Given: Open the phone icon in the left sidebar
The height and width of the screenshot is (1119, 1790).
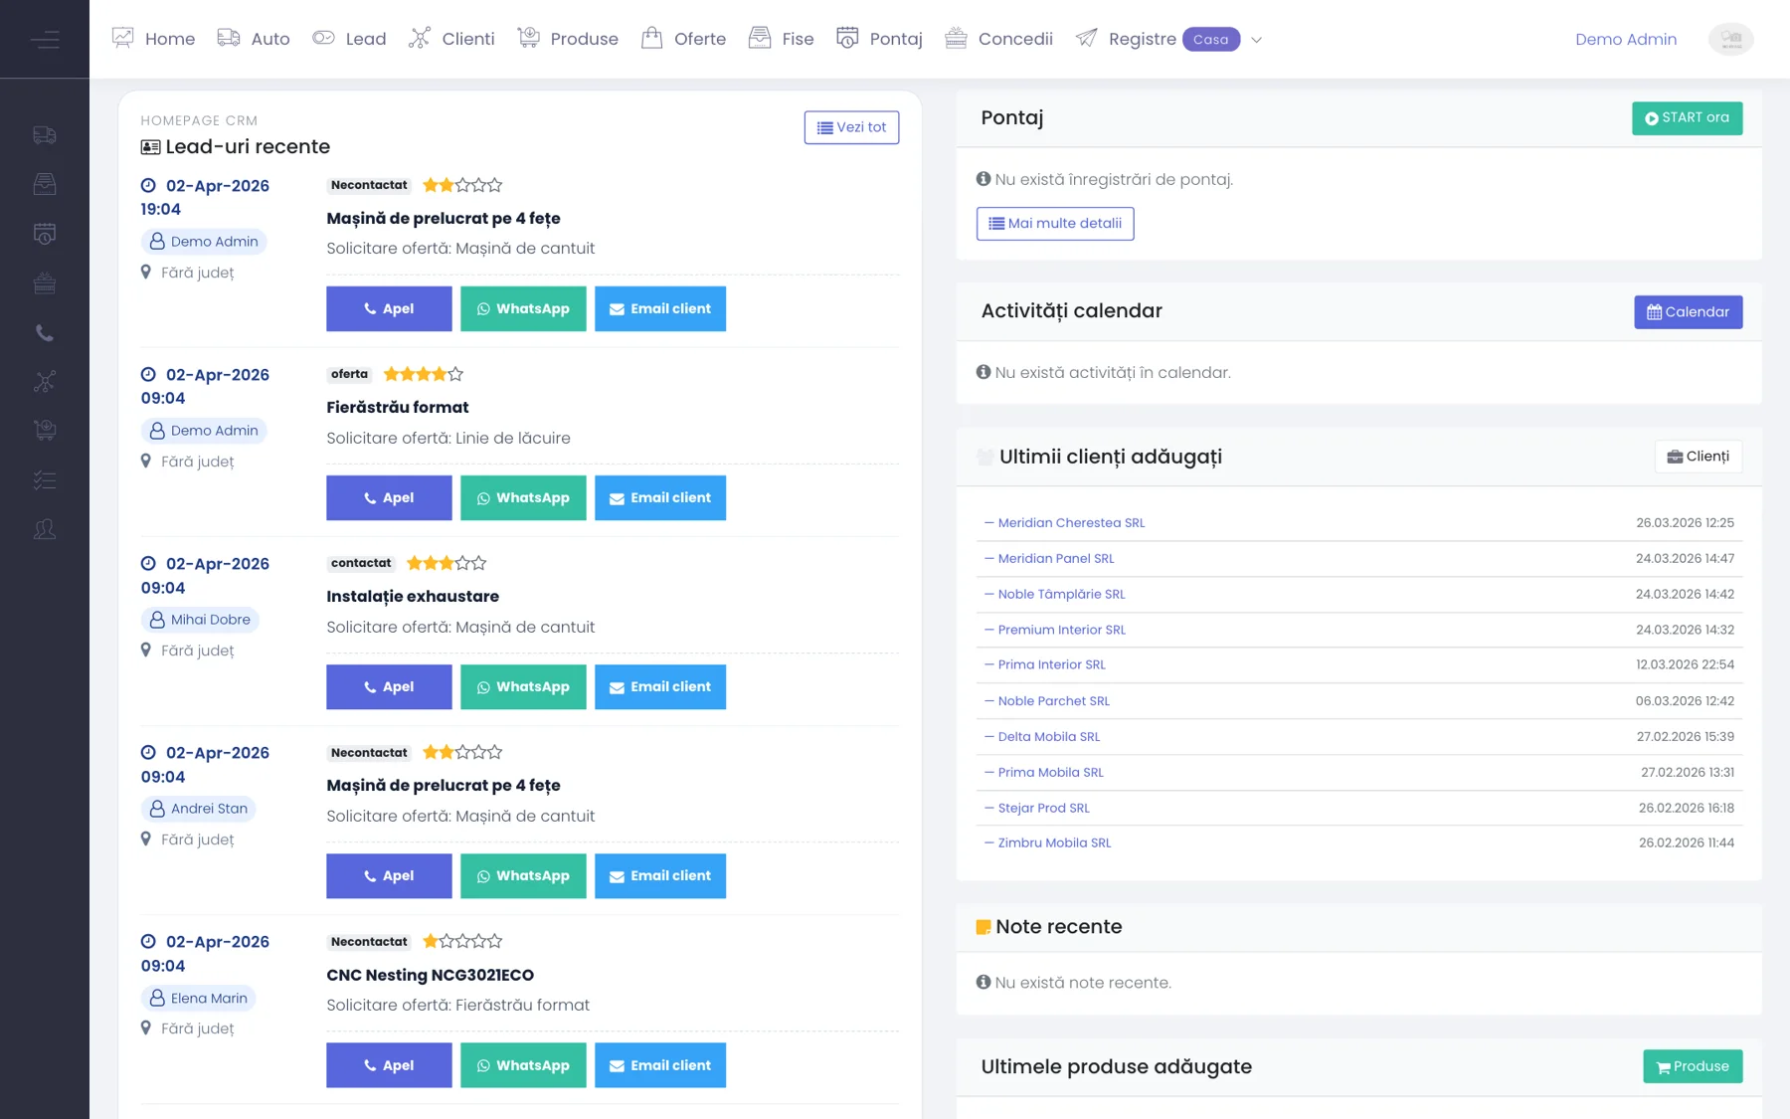Looking at the screenshot, I should click(x=45, y=333).
